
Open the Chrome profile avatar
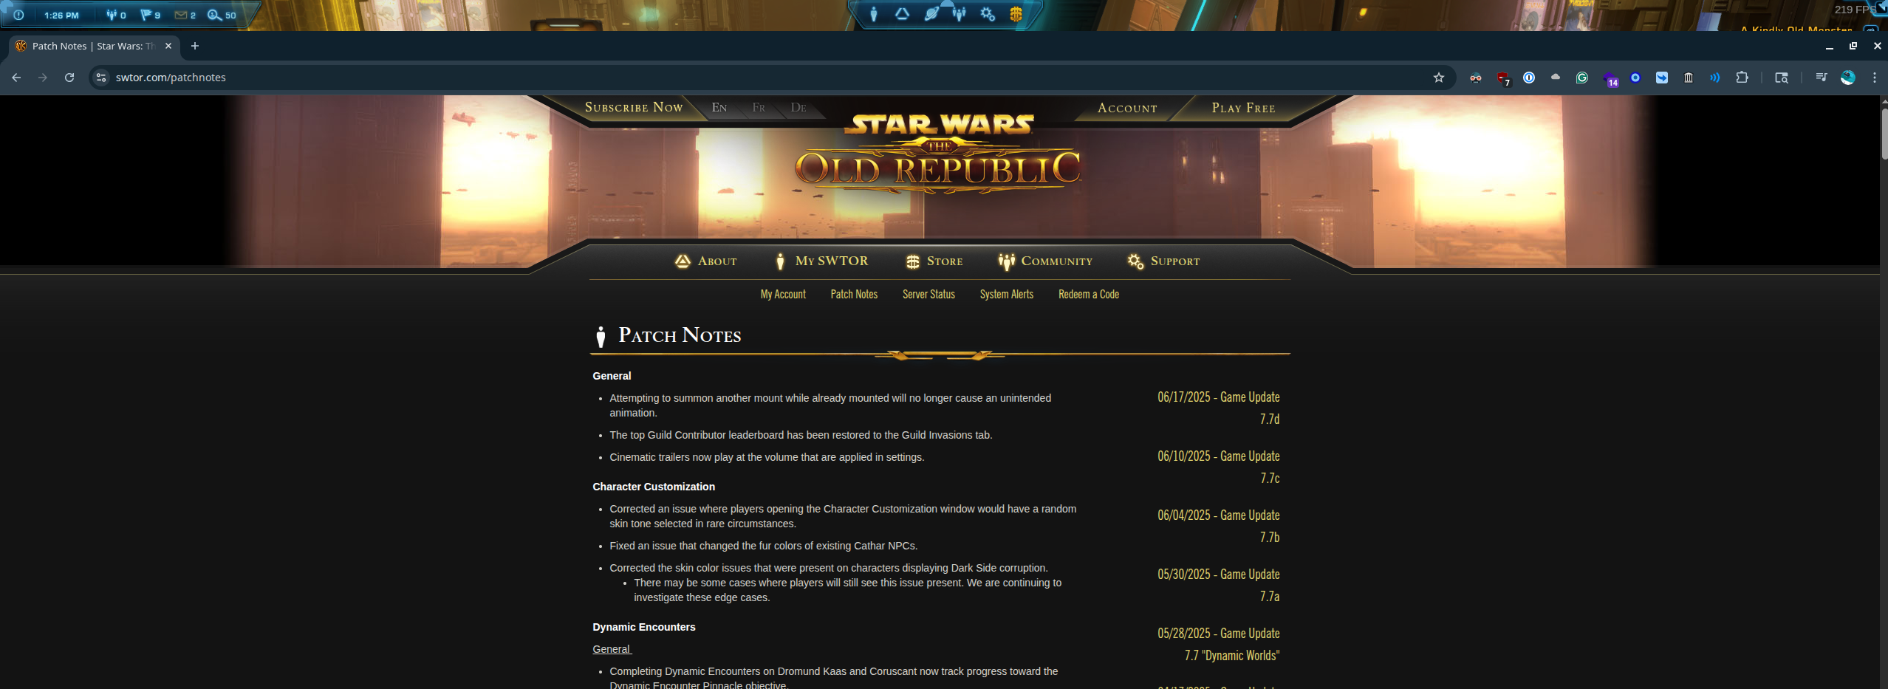click(1848, 78)
